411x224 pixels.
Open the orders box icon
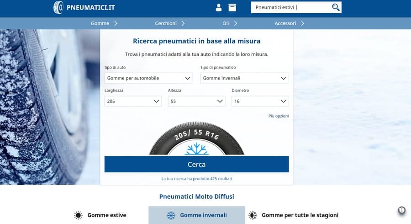click(x=232, y=7)
